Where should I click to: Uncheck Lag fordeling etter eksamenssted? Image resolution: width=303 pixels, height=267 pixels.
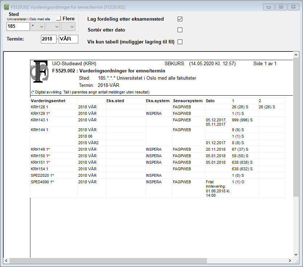tap(180, 19)
